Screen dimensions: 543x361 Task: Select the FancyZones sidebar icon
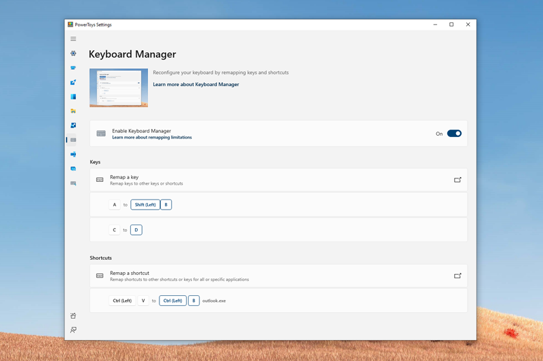[73, 97]
